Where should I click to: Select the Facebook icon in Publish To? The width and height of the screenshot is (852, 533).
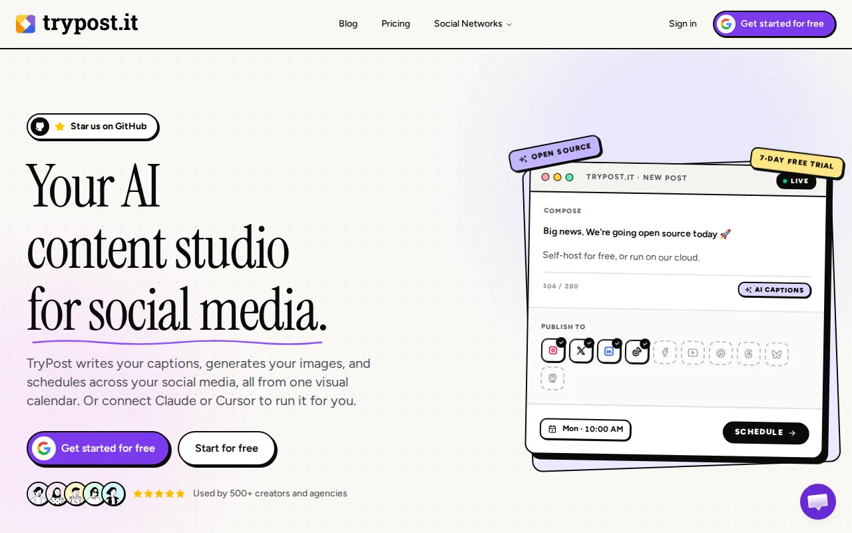coord(665,353)
